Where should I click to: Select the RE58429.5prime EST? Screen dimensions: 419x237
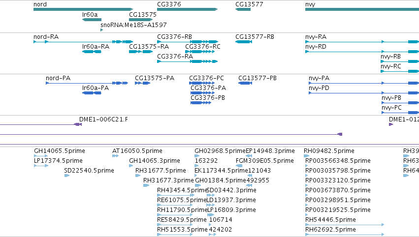pos(175,225)
